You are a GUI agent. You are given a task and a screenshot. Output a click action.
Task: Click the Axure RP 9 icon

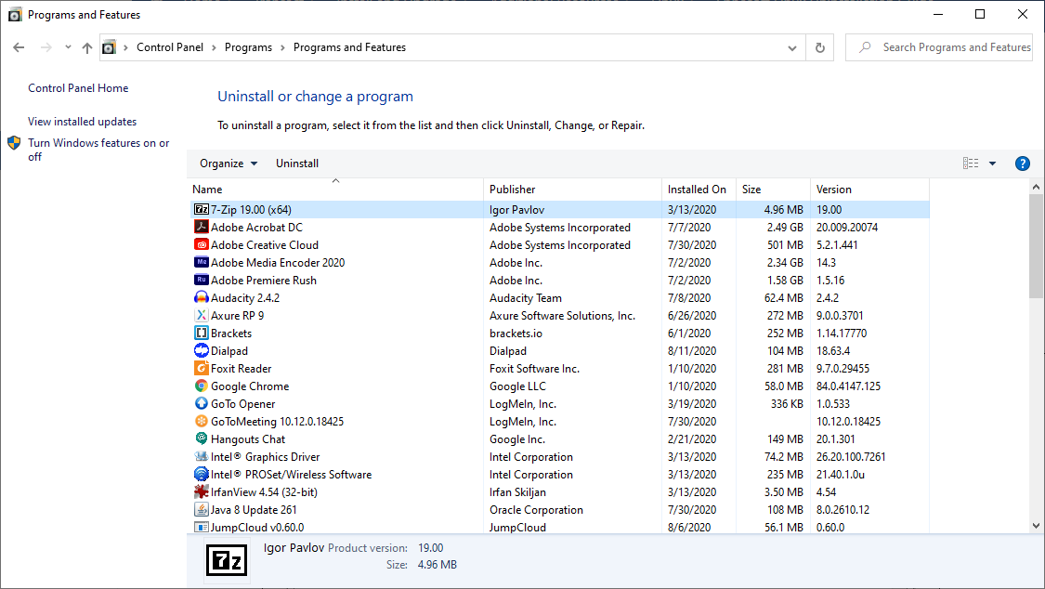point(202,315)
